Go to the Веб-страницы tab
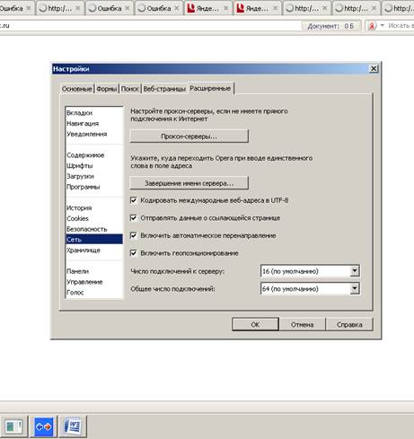The width and height of the screenshot is (414, 439). (164, 89)
